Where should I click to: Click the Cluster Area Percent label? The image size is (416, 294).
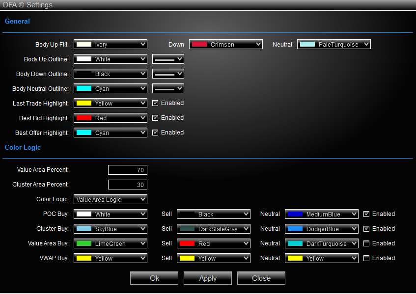point(40,185)
